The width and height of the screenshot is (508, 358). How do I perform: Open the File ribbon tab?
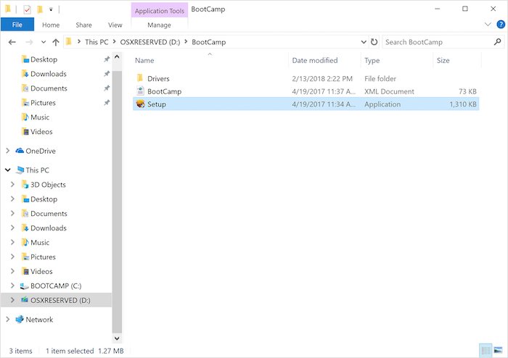(x=17, y=25)
